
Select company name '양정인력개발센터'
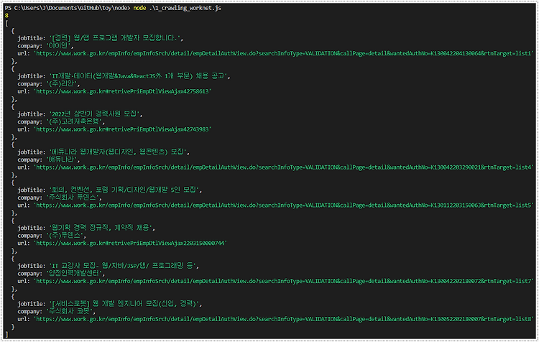74,273
